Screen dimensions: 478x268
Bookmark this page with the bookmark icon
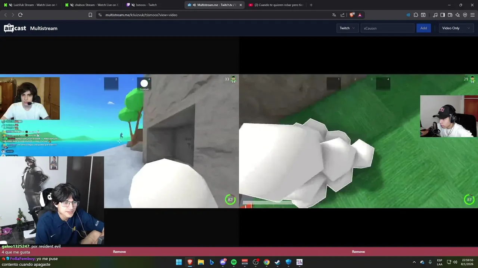(90, 15)
